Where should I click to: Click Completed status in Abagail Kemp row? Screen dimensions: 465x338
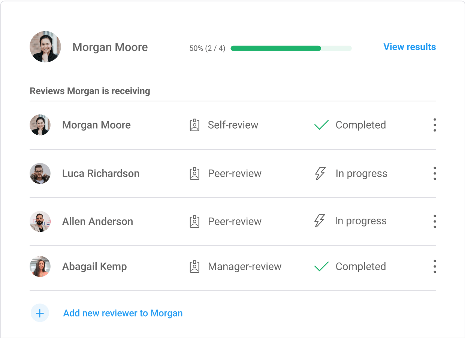tap(361, 267)
